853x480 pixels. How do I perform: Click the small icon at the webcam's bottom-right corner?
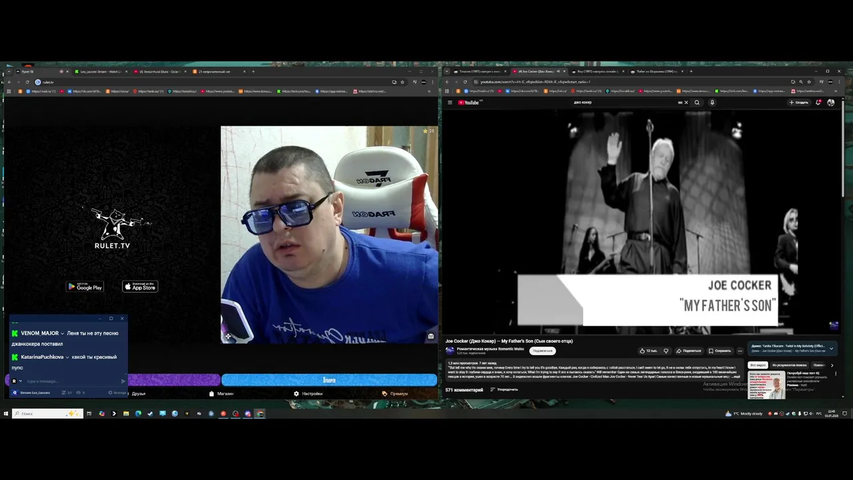pos(431,336)
